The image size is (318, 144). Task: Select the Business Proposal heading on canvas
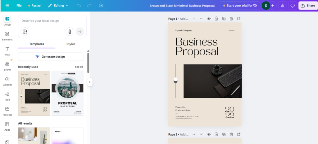pos(197,47)
